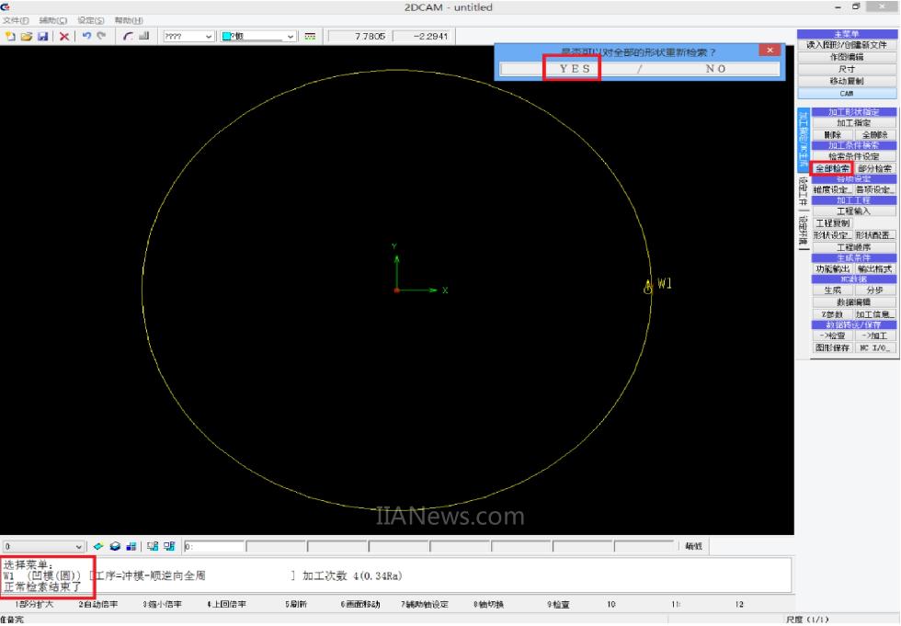Click the redo arrow icon
Screen dimensions: 901x626
tap(101, 36)
